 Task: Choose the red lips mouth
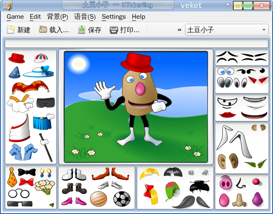227,115
